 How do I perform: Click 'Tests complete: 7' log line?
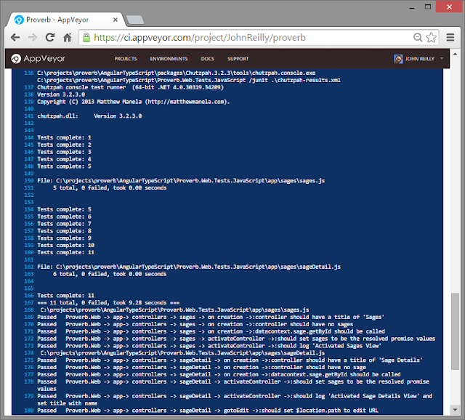click(65, 224)
